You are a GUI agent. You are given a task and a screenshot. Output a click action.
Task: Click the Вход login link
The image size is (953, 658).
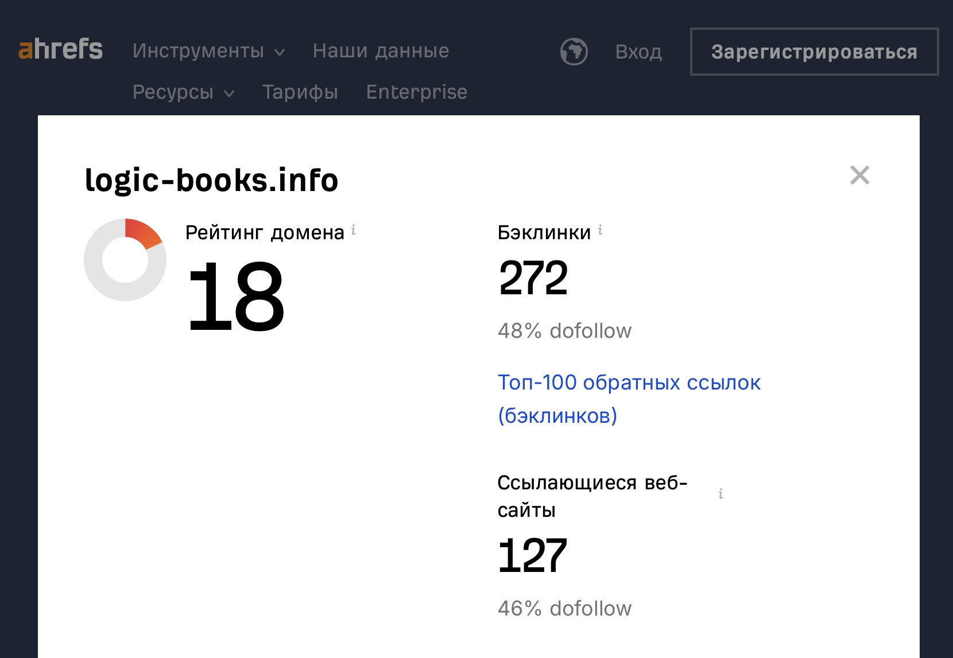coord(638,52)
